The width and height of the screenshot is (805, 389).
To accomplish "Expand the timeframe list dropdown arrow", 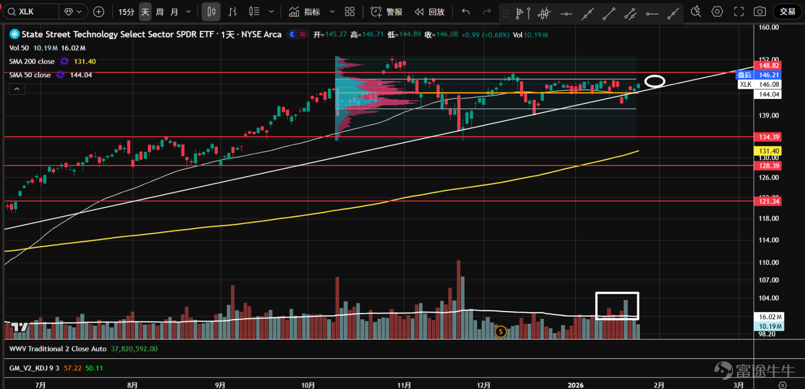I will pos(189,12).
